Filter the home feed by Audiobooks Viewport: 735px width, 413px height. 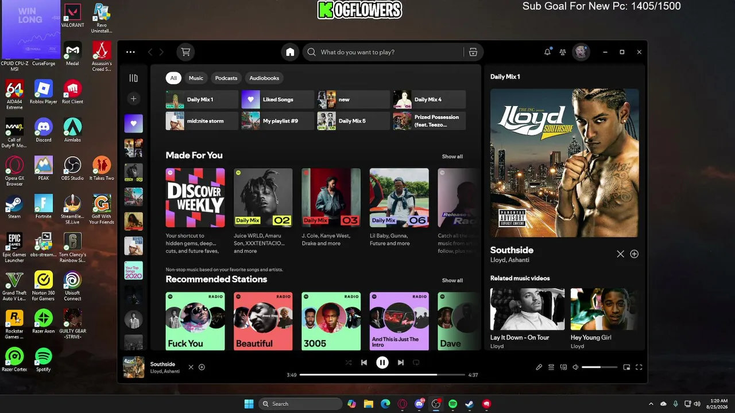[x=264, y=78]
